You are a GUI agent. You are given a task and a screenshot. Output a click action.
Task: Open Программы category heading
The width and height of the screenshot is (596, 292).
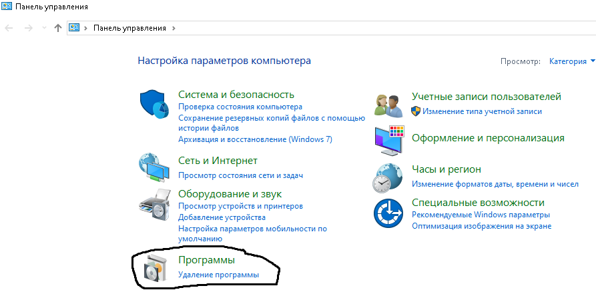206,261
